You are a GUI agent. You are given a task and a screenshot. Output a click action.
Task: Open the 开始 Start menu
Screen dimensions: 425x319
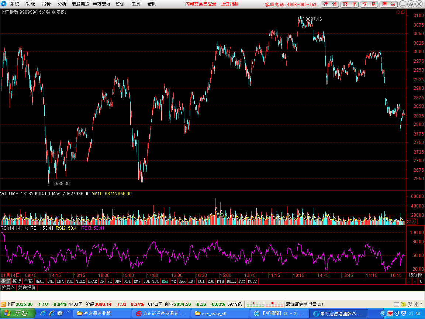[18, 313]
